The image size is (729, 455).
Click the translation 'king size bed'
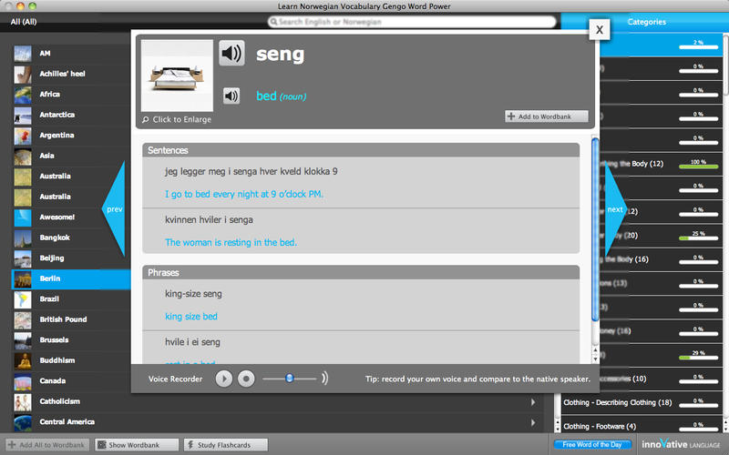click(191, 317)
